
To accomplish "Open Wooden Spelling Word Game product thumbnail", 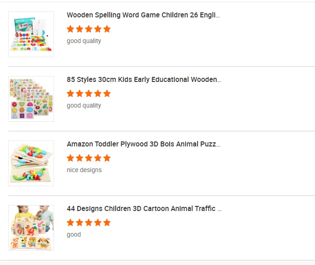I will point(31,34).
